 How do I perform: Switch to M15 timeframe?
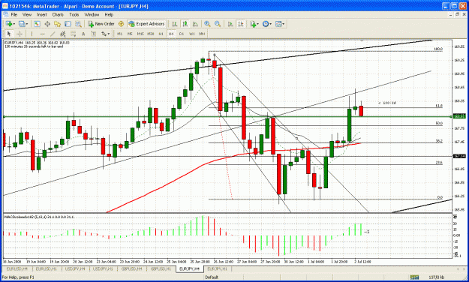(140, 34)
